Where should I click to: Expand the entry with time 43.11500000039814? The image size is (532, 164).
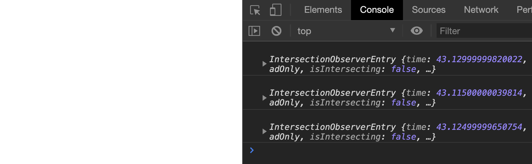point(264,98)
